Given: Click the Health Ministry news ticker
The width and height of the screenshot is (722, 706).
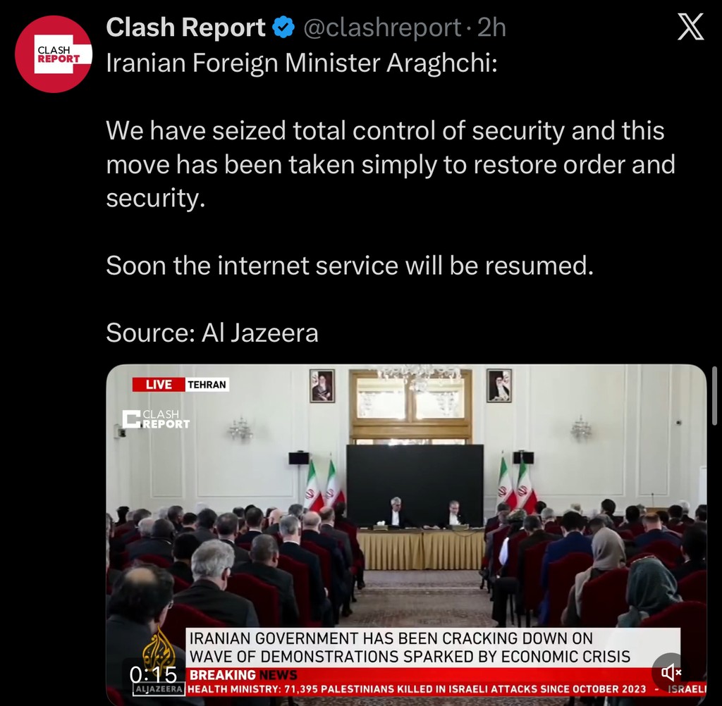Looking at the screenshot, I should pos(417,689).
